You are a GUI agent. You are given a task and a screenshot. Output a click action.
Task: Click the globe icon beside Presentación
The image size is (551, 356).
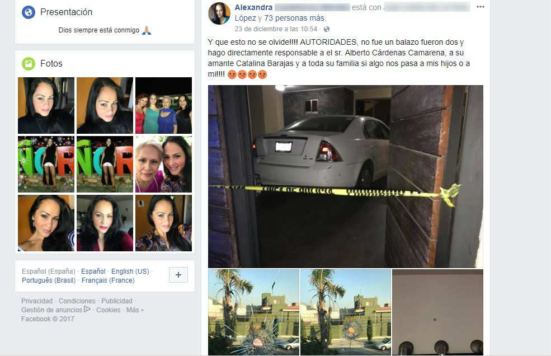(x=29, y=12)
